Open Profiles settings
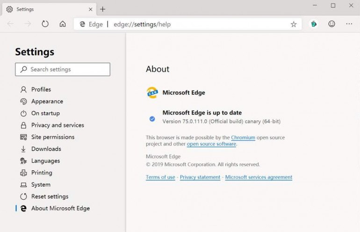Image resolution: width=360 pixels, height=232 pixels. coord(41,89)
